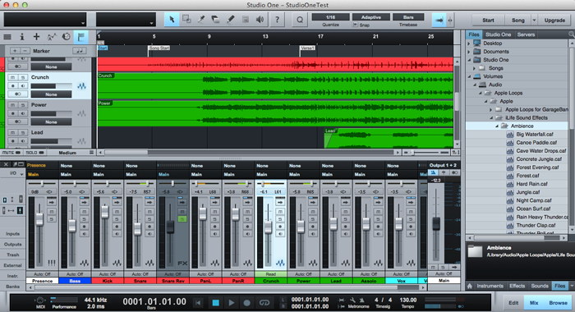Switch to the Studio One browser tab
575x312 pixels.
point(498,34)
